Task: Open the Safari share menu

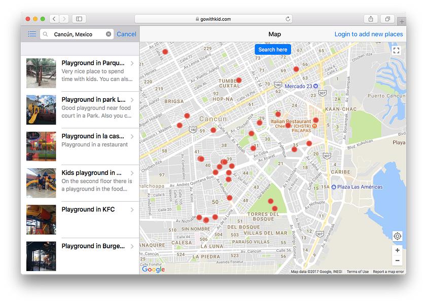Action: click(371, 19)
